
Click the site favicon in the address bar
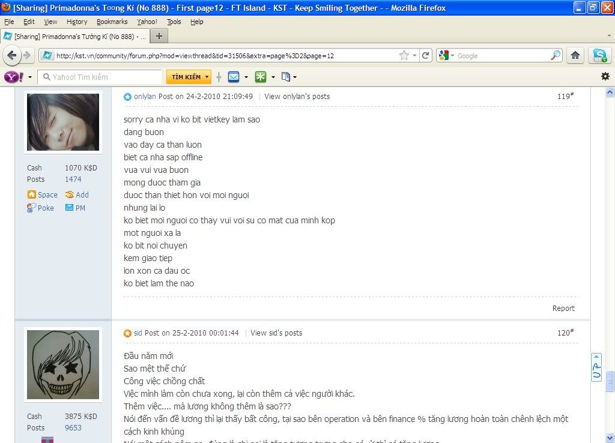[47, 56]
